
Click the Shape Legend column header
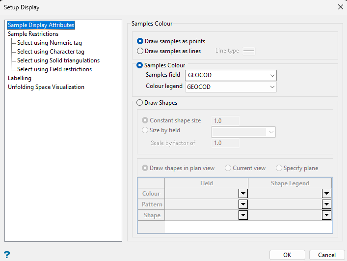[290, 183]
